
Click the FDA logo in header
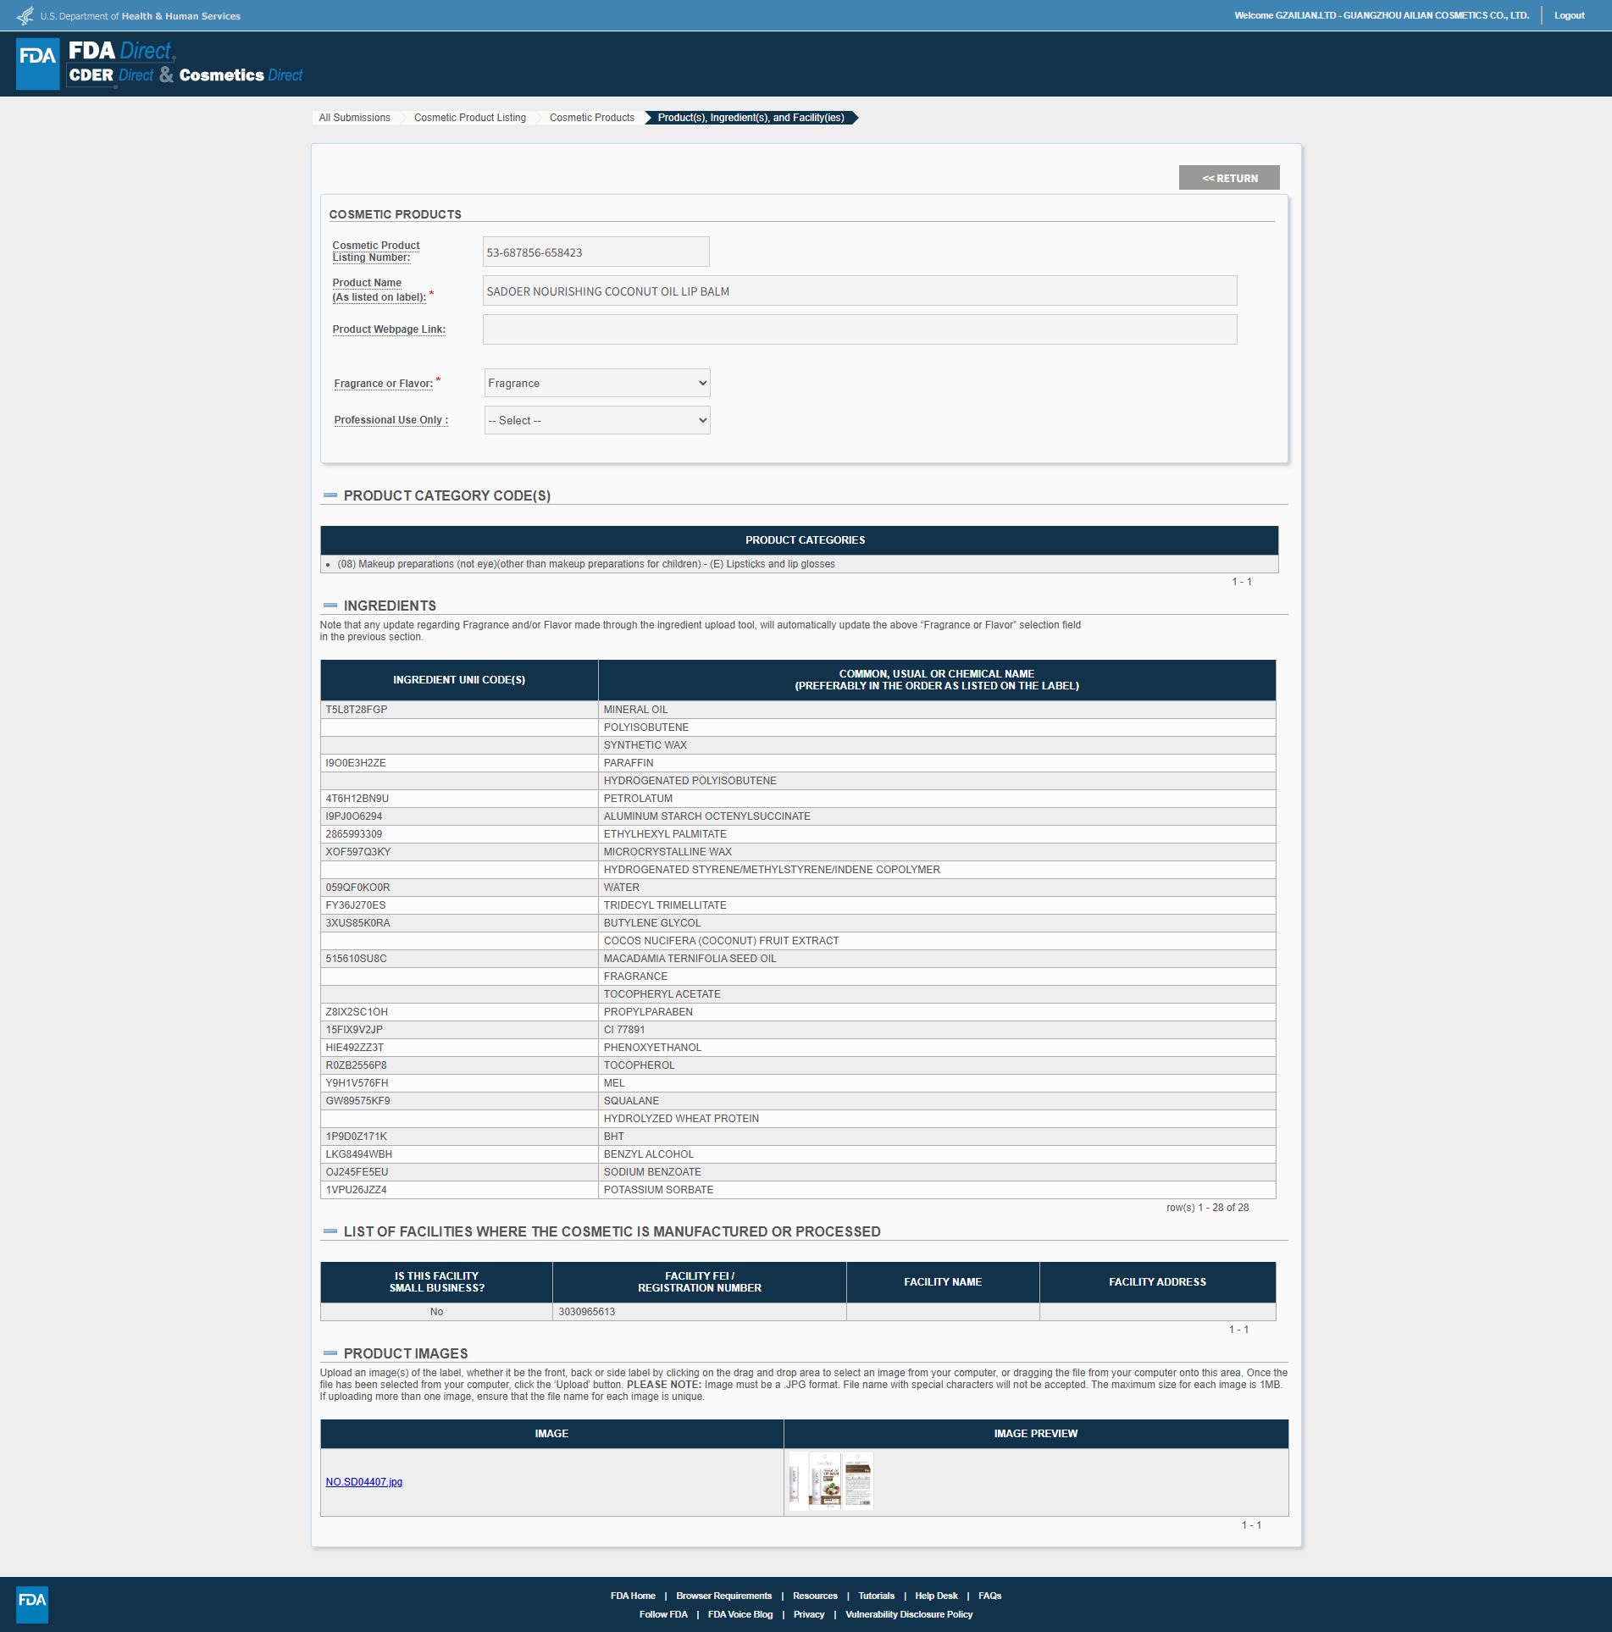37,64
